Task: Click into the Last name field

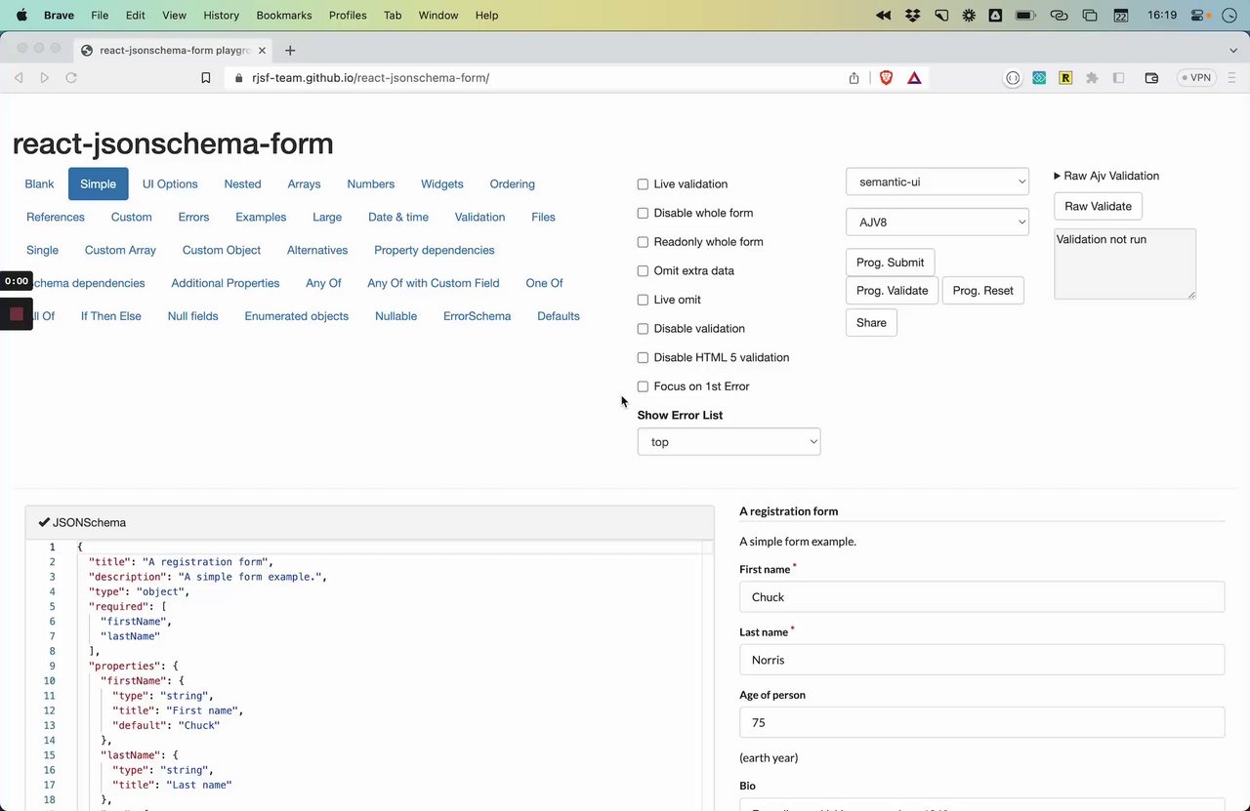Action: click(x=982, y=660)
